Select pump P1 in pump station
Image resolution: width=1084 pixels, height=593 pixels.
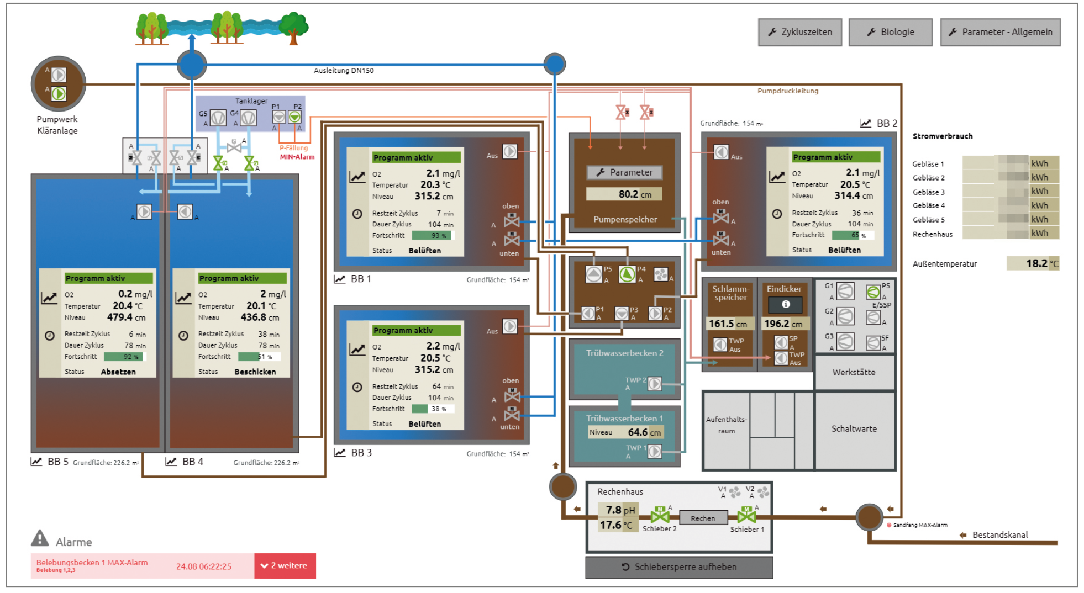(x=588, y=313)
